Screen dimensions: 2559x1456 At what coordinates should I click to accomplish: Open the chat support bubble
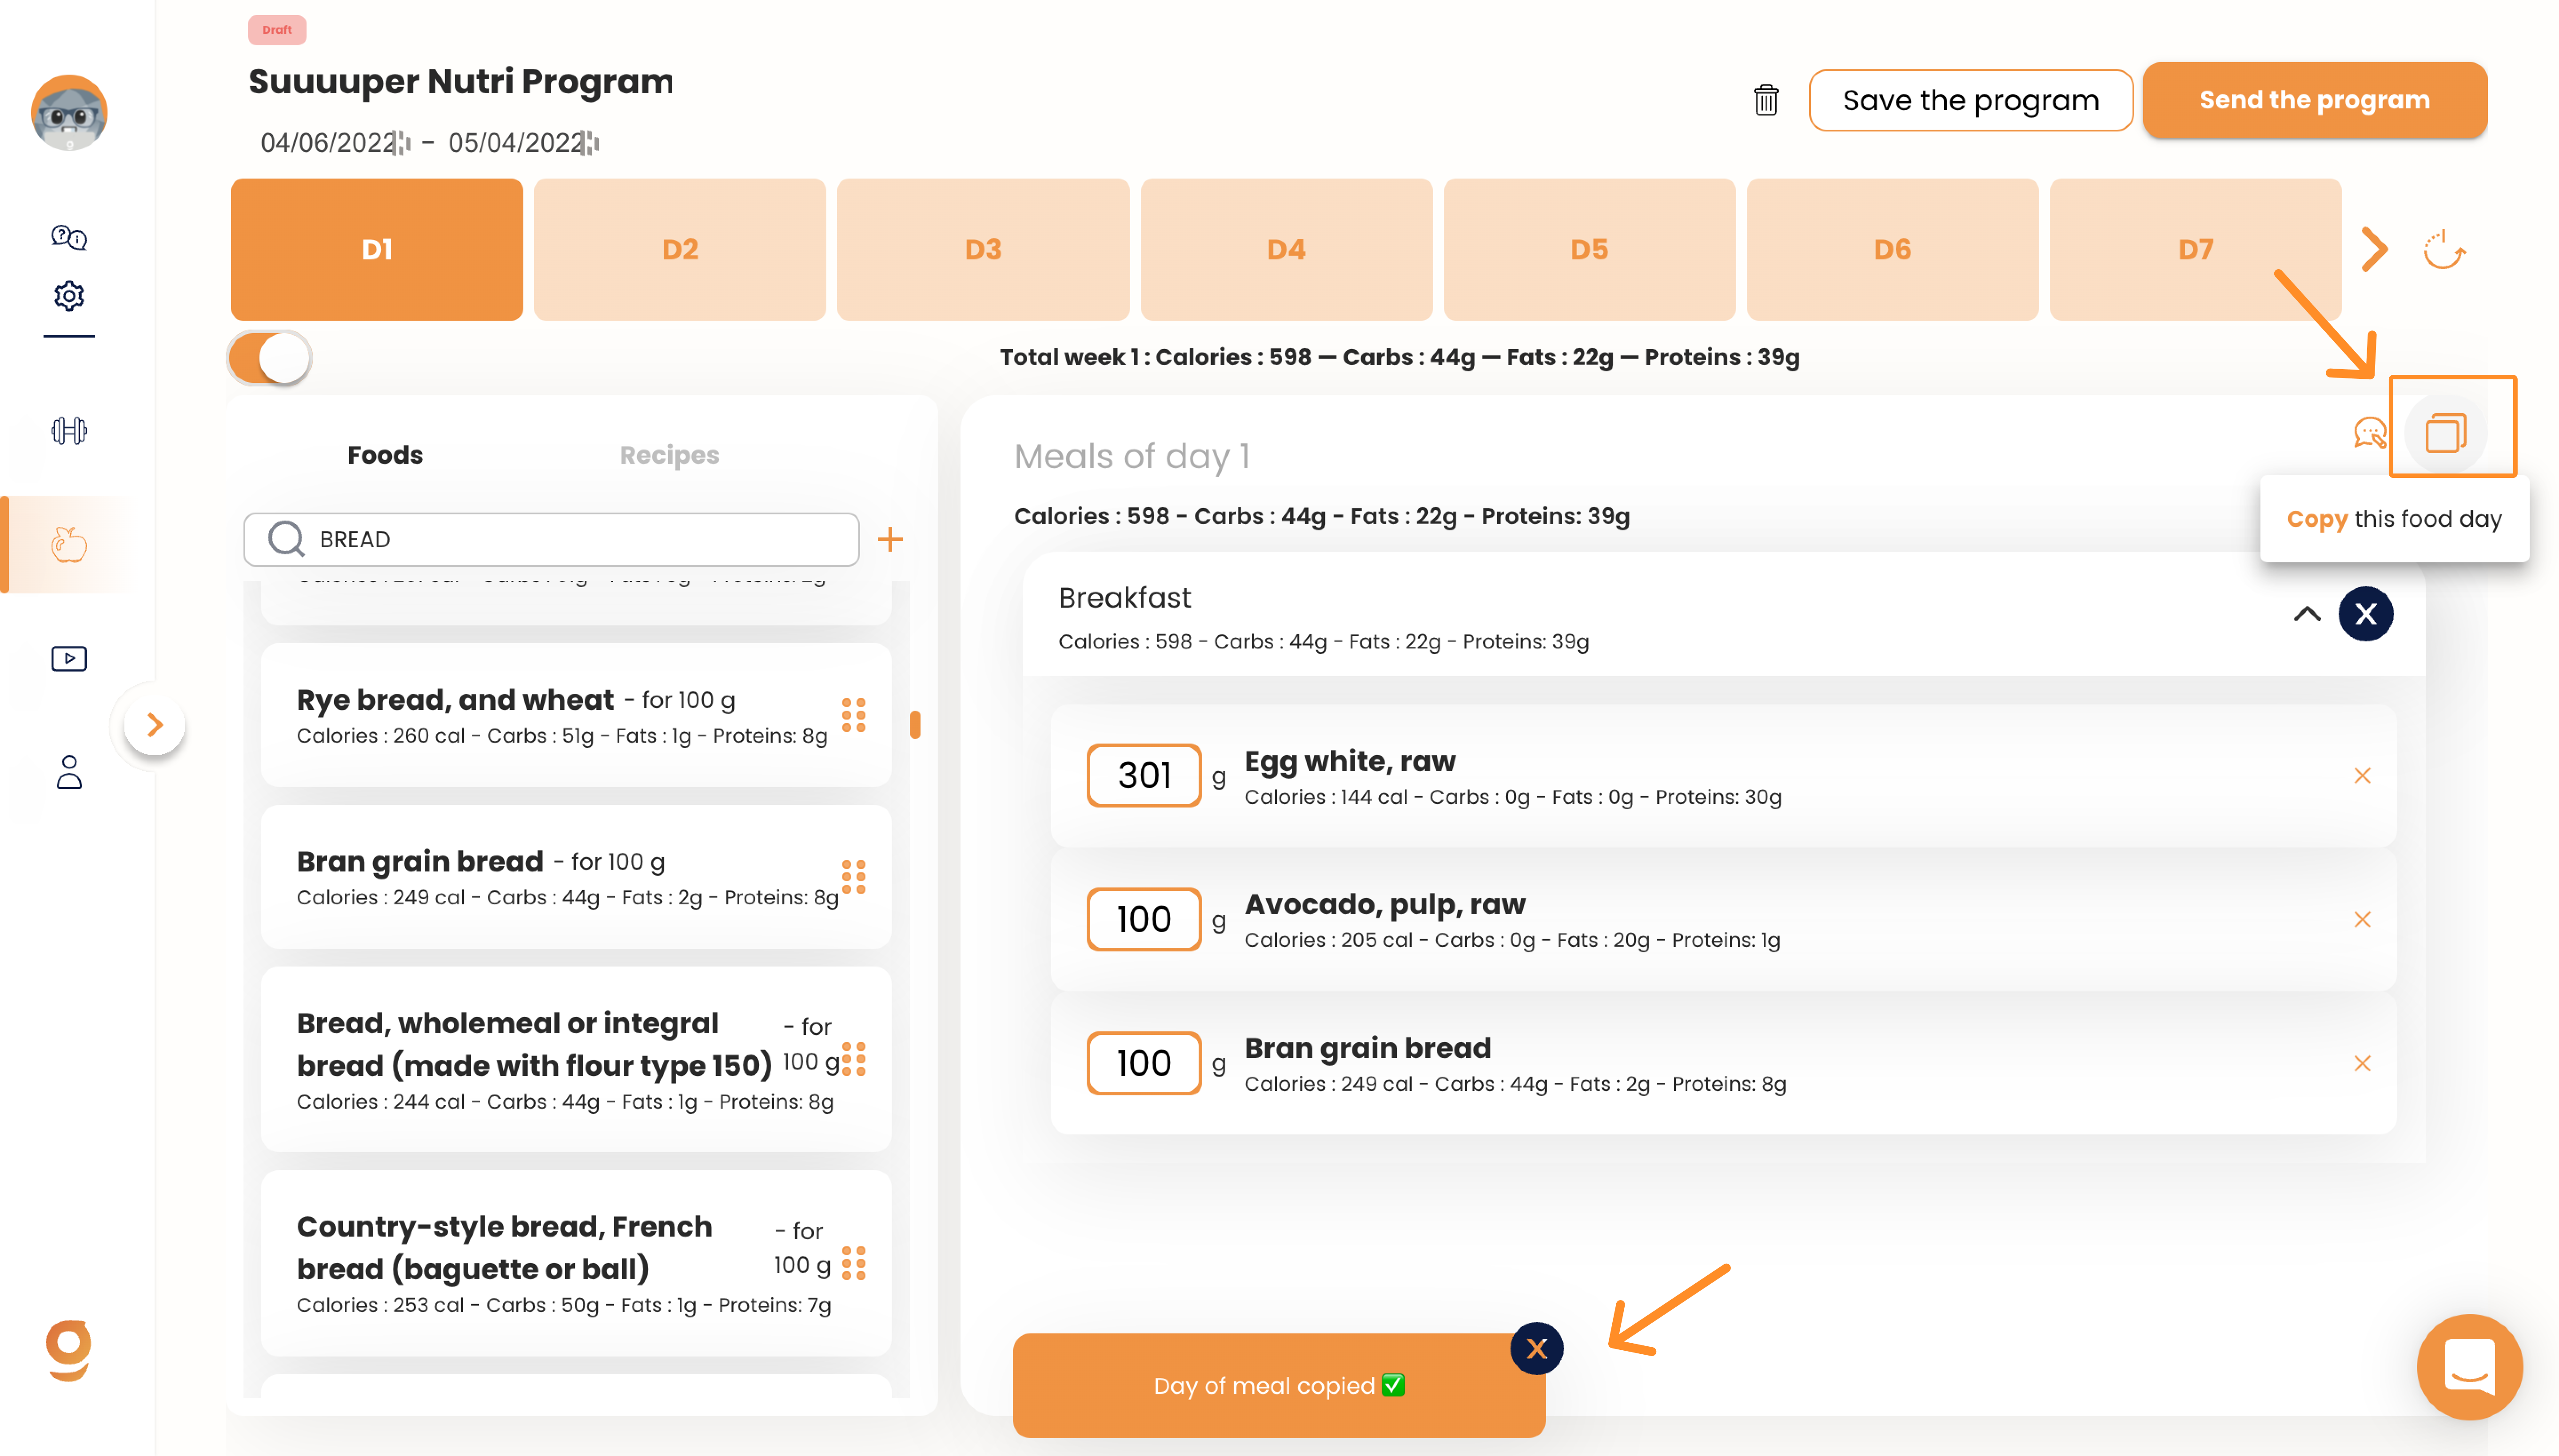click(x=2468, y=1366)
